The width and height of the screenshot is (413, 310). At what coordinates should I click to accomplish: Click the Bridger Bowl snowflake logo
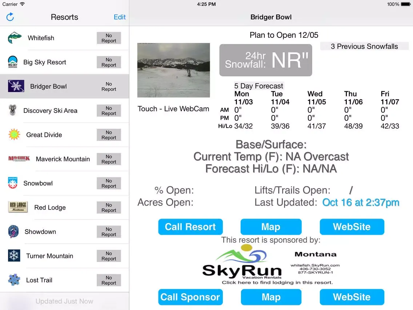pos(16,86)
